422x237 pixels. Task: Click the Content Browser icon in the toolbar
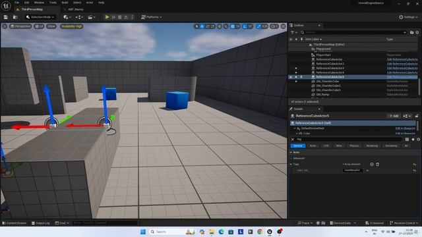pos(15,17)
